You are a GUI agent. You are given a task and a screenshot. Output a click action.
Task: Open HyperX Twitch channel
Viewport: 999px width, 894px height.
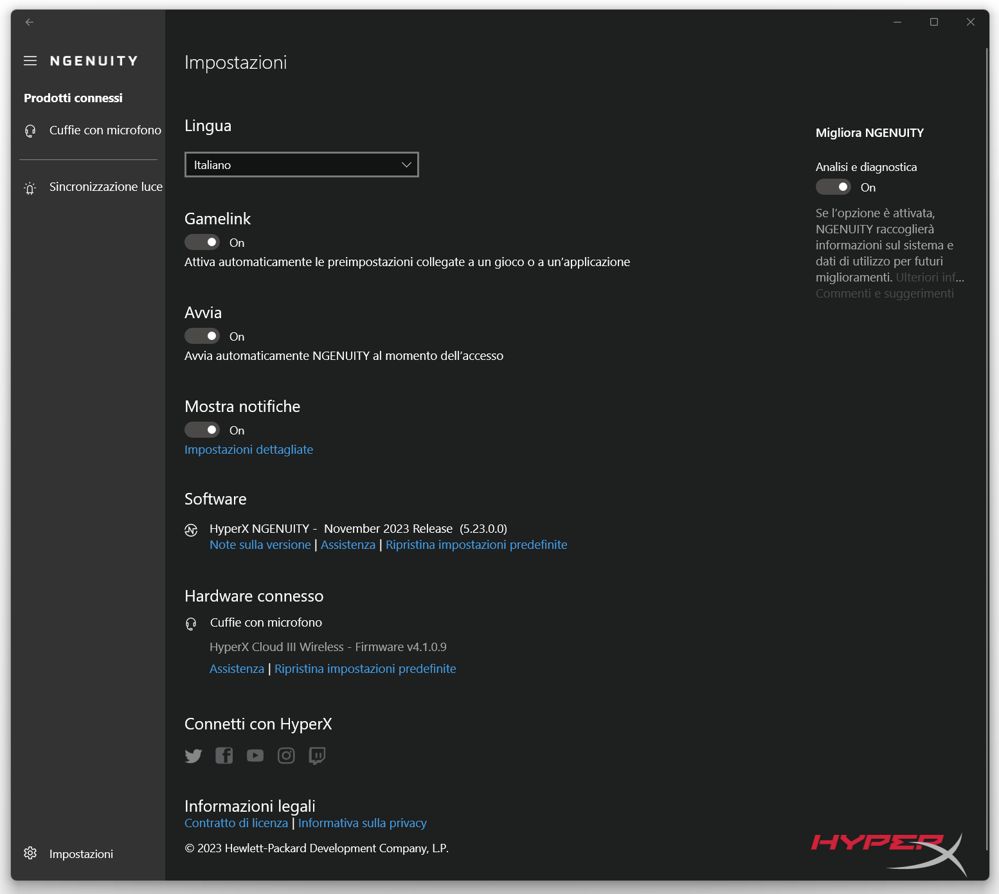(x=317, y=756)
